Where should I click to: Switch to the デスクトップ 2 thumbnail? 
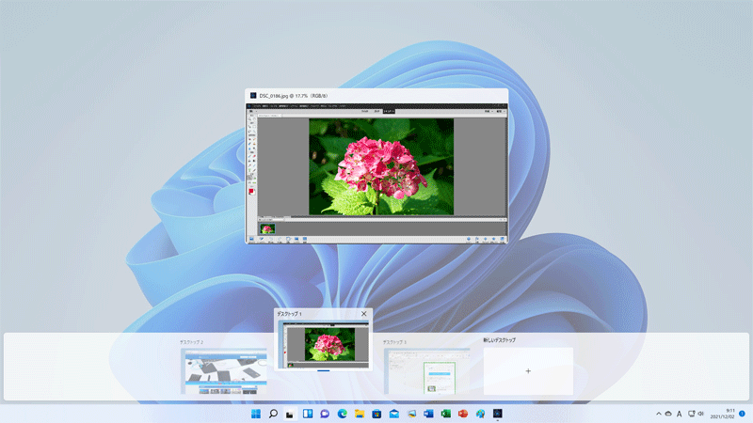(224, 371)
